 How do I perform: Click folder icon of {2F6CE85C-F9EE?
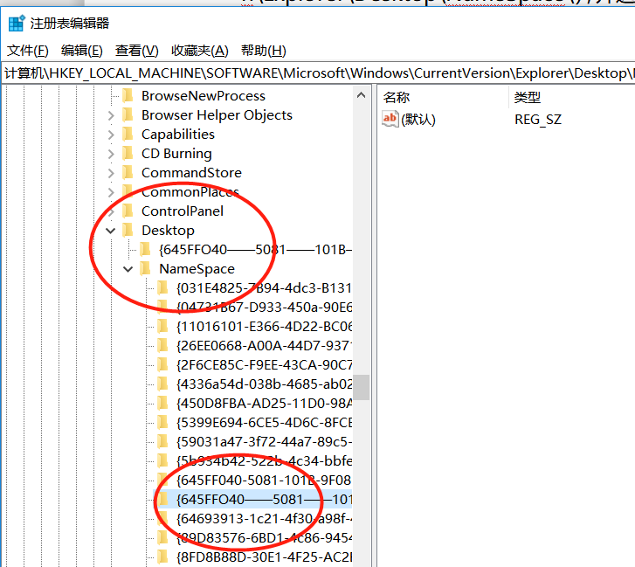[x=162, y=364]
